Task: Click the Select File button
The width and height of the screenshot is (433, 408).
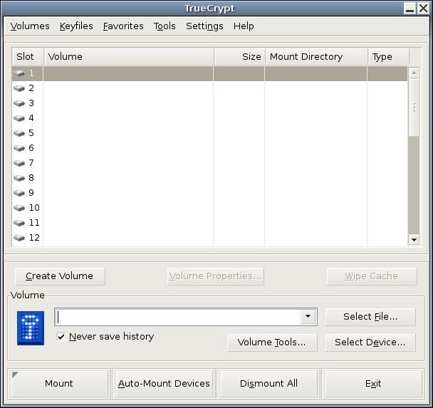Action: [370, 317]
